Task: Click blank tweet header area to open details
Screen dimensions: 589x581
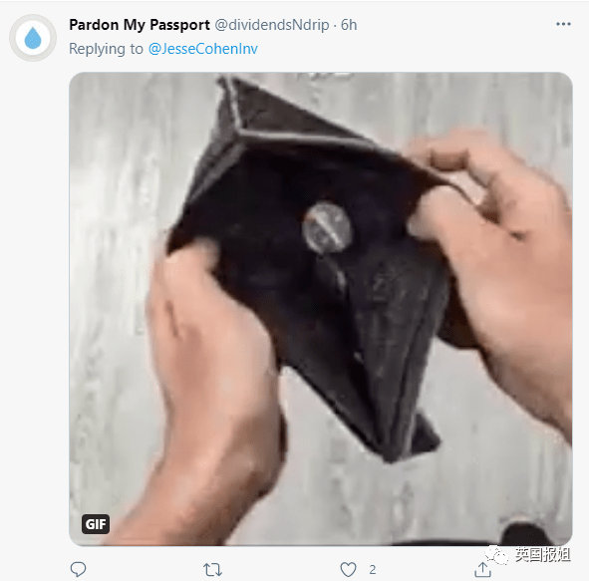Action: pos(450,38)
